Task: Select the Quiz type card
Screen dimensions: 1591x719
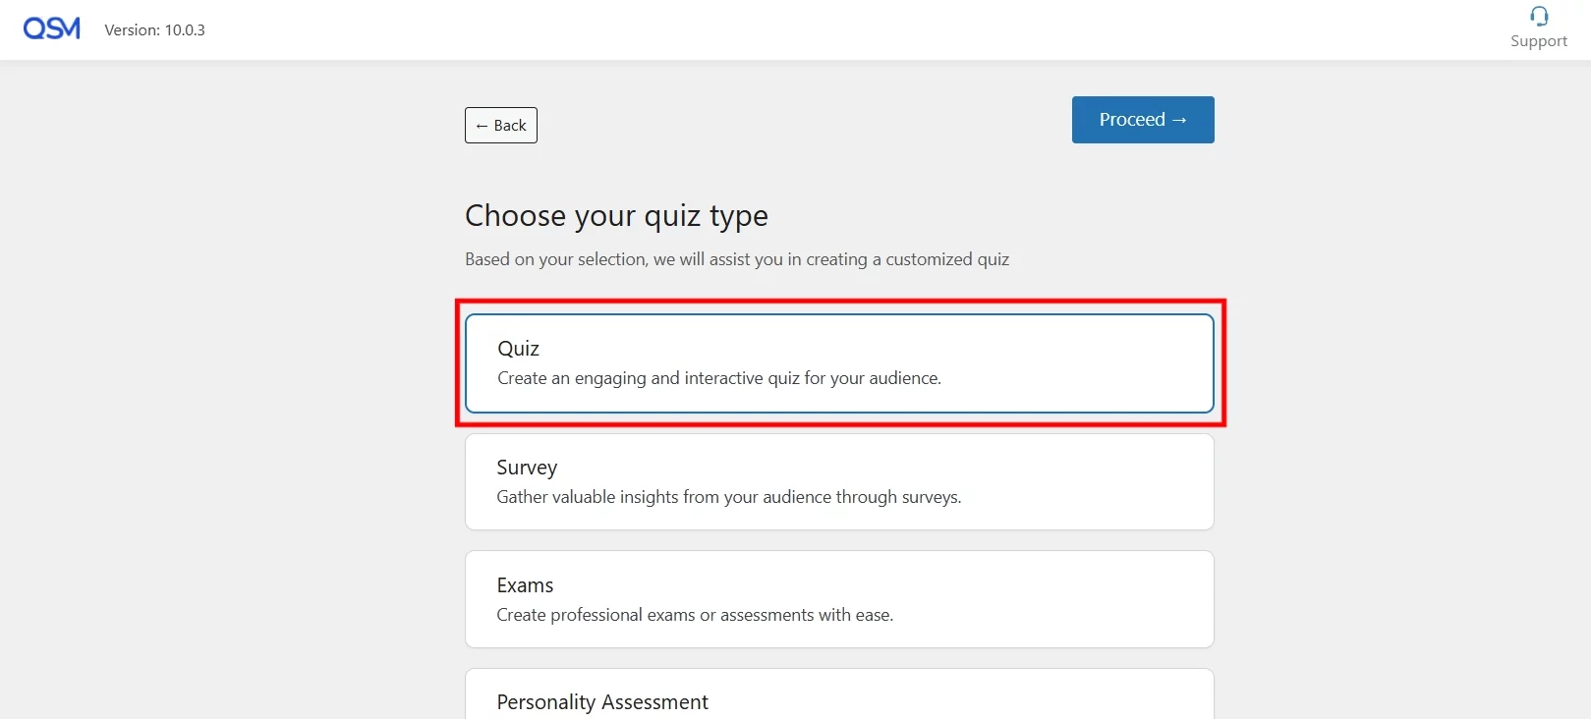Action: (x=839, y=363)
